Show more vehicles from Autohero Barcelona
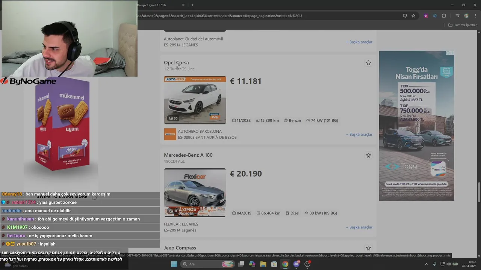Image resolution: width=481 pixels, height=270 pixels. tap(359, 135)
